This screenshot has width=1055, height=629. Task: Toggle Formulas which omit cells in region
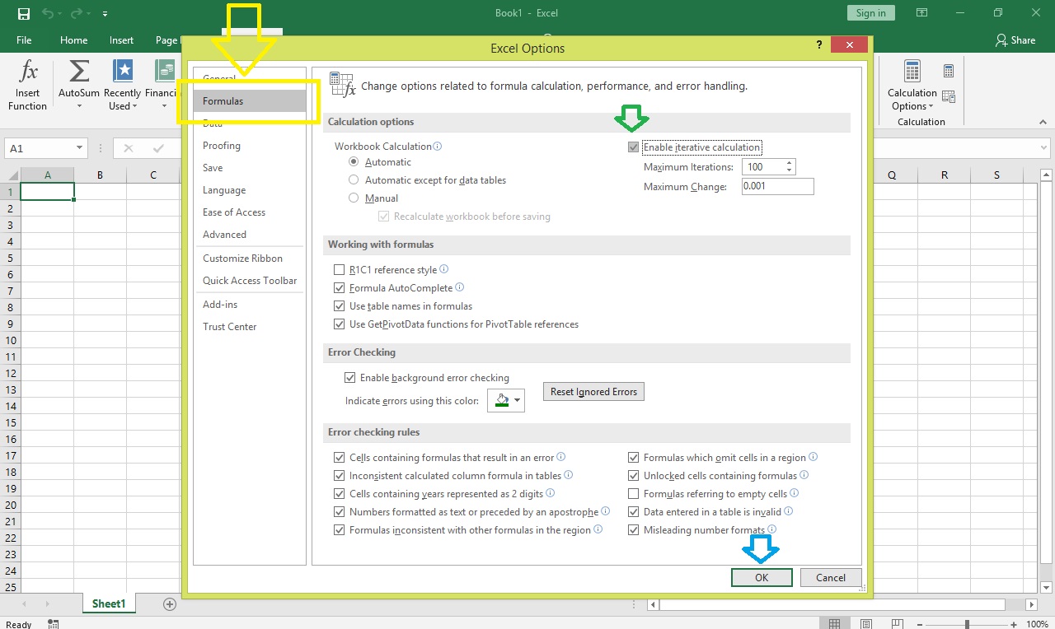pyautogui.click(x=633, y=458)
